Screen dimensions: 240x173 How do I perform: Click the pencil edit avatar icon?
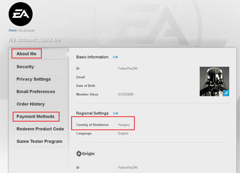tap(226, 93)
